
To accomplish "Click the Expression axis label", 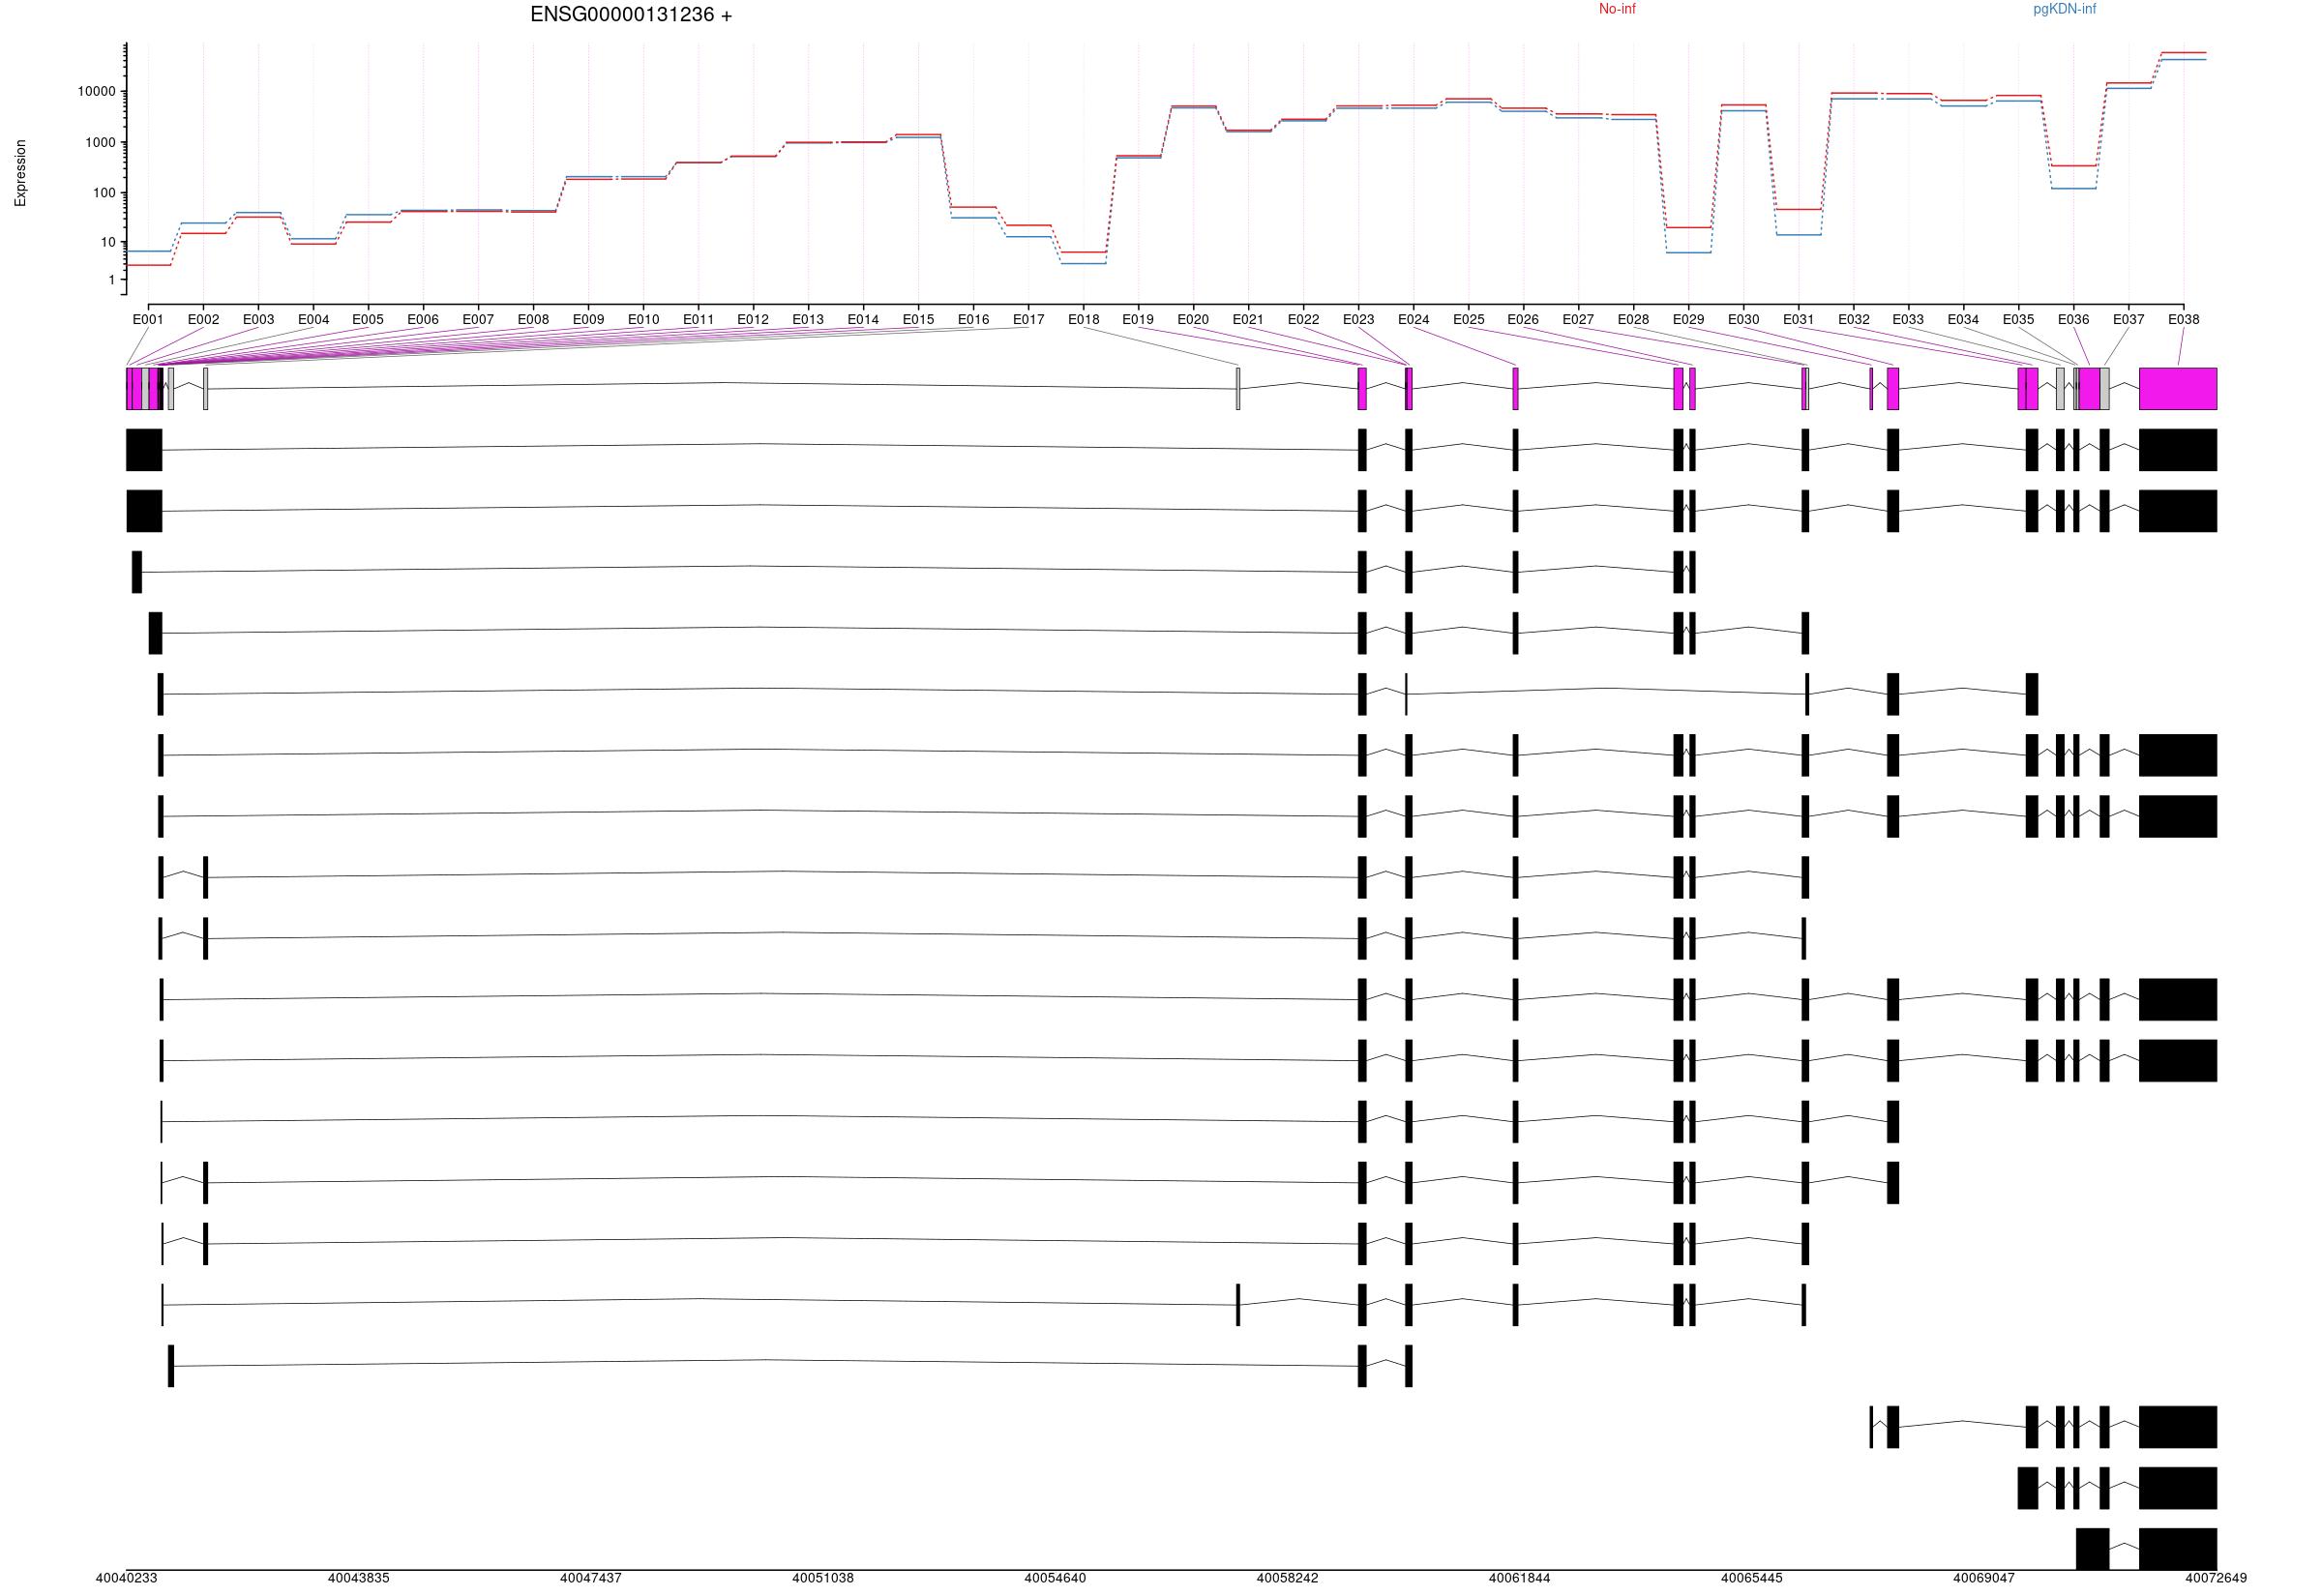I will click(20, 173).
